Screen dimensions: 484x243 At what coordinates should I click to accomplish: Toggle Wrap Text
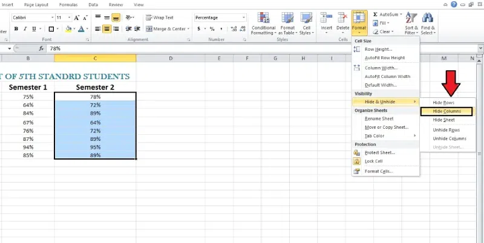[160, 18]
